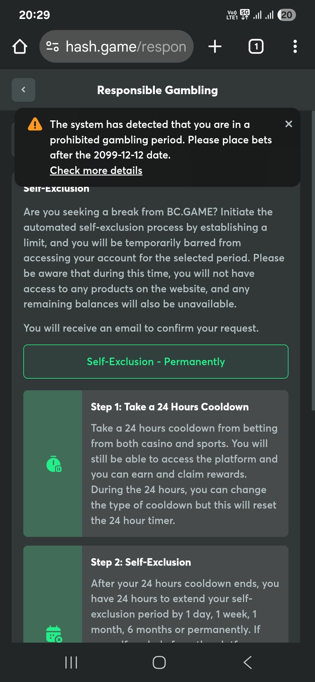Screen dimensions: 315x682
Task: Tap the Responsible Gambling page title
Action: [157, 90]
